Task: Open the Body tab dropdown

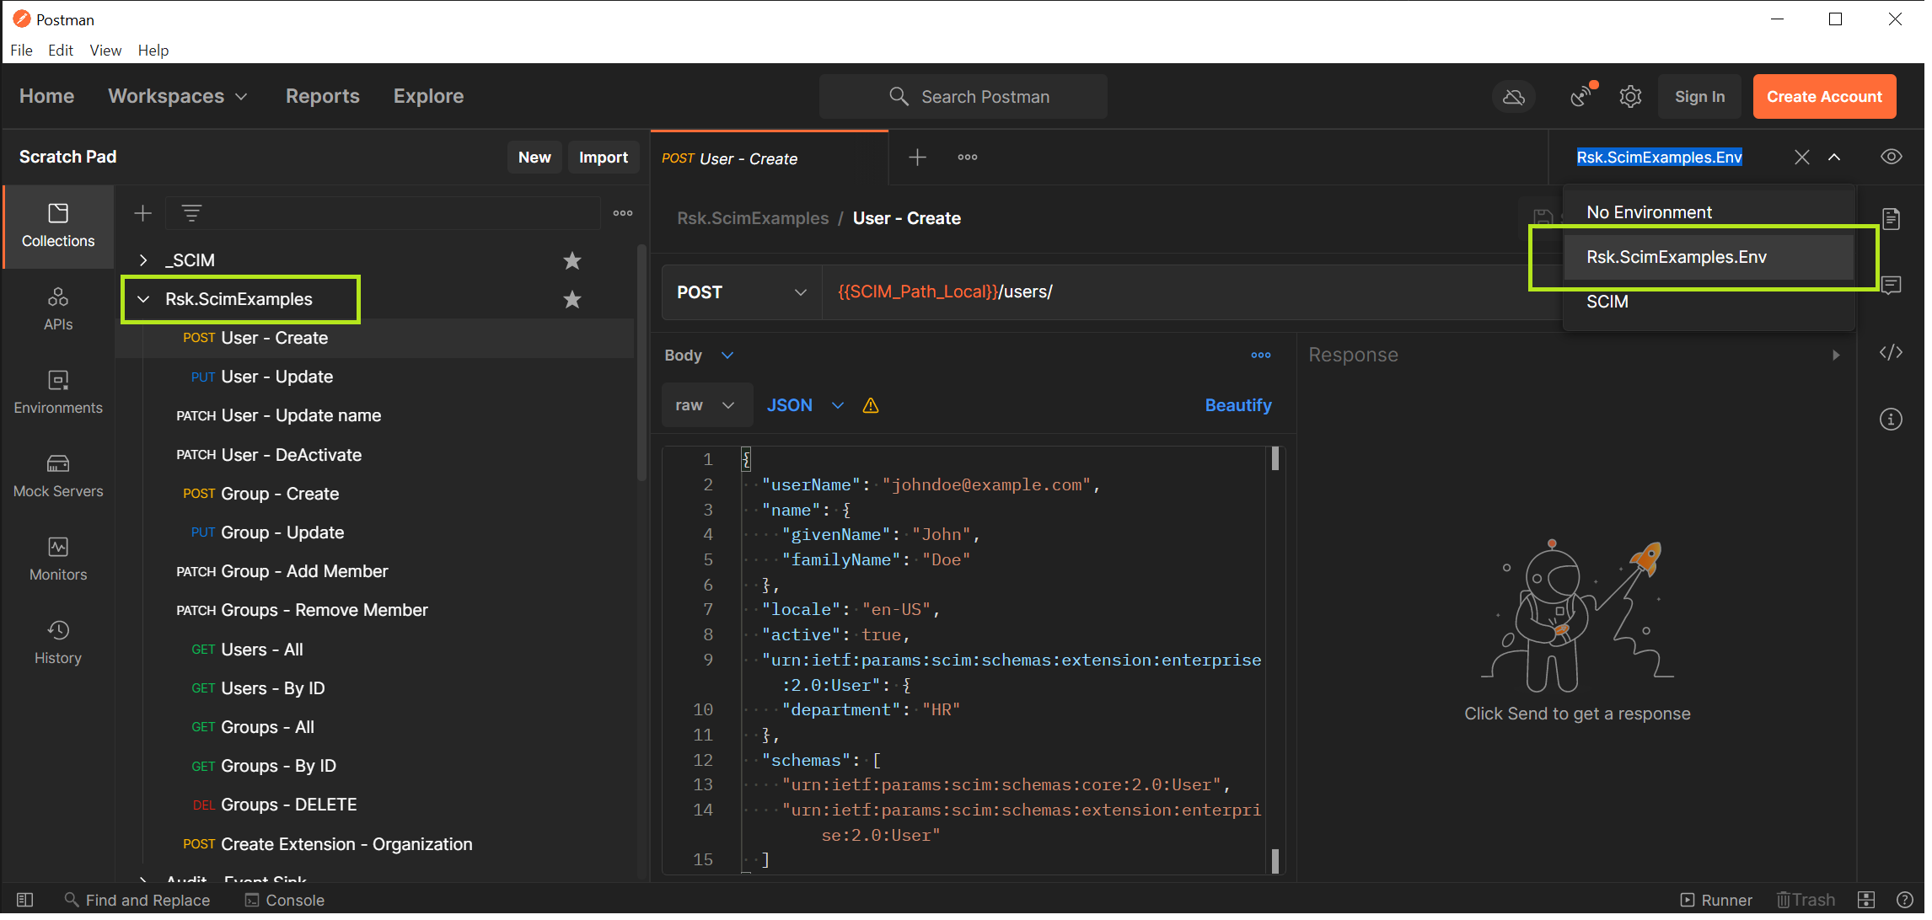Action: (699, 356)
